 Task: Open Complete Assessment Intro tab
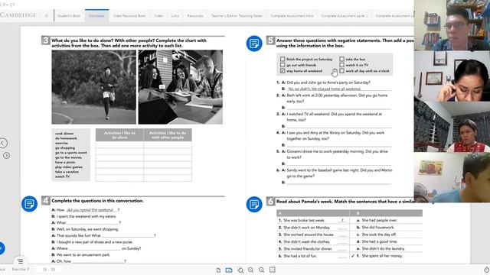pyautogui.click(x=292, y=15)
